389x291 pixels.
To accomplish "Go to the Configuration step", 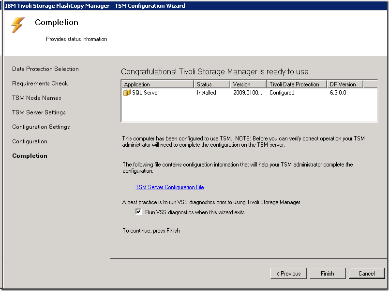I will point(30,141).
